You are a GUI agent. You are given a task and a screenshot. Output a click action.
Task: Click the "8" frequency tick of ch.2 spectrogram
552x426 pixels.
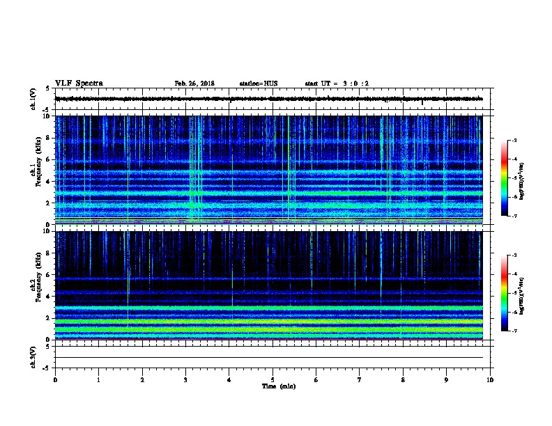(x=49, y=253)
